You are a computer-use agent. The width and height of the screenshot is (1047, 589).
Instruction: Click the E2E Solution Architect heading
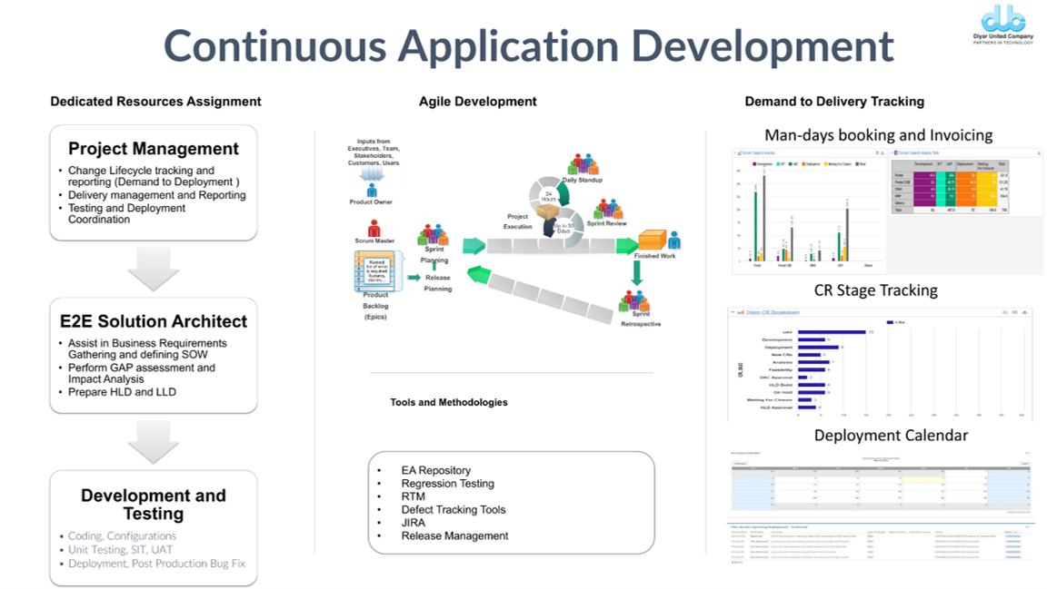154,321
